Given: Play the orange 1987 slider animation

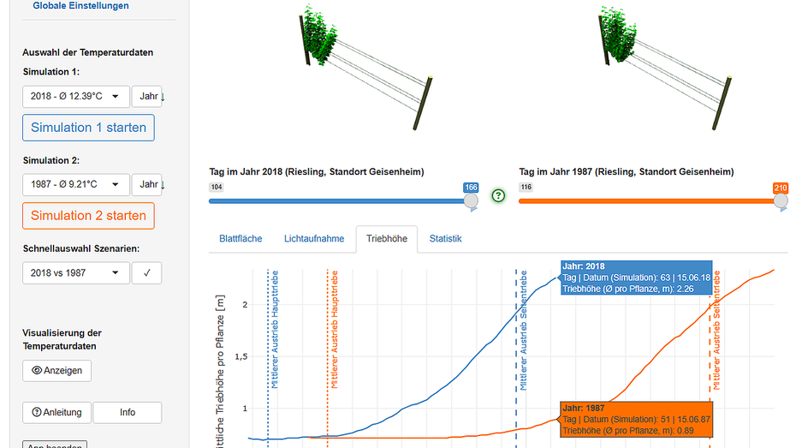Looking at the screenshot, I should click(783, 210).
